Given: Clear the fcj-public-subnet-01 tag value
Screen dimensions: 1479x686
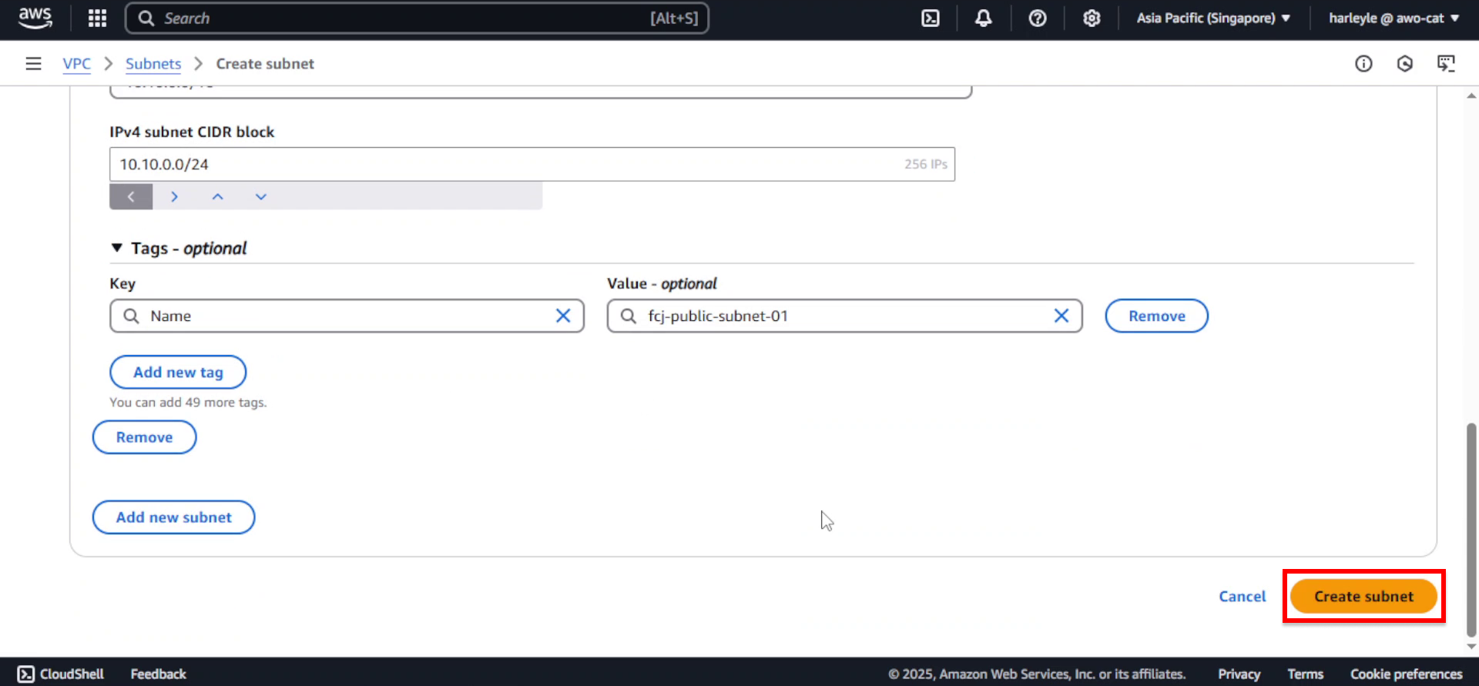Looking at the screenshot, I should click(1061, 316).
